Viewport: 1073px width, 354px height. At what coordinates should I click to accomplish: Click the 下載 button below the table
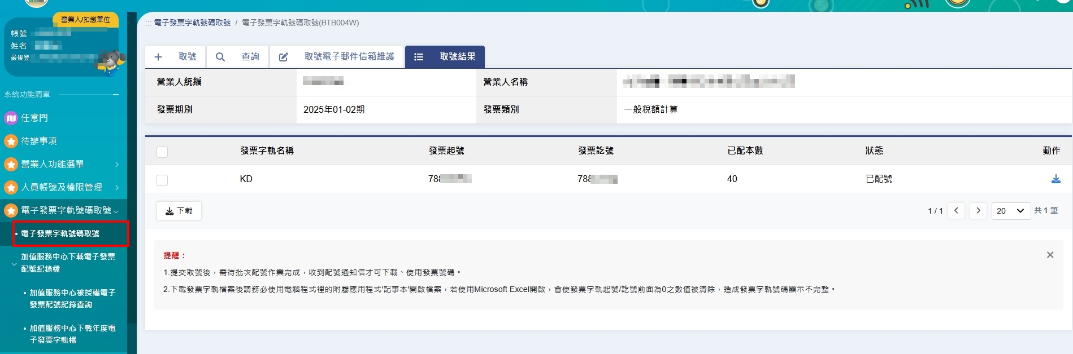(179, 211)
